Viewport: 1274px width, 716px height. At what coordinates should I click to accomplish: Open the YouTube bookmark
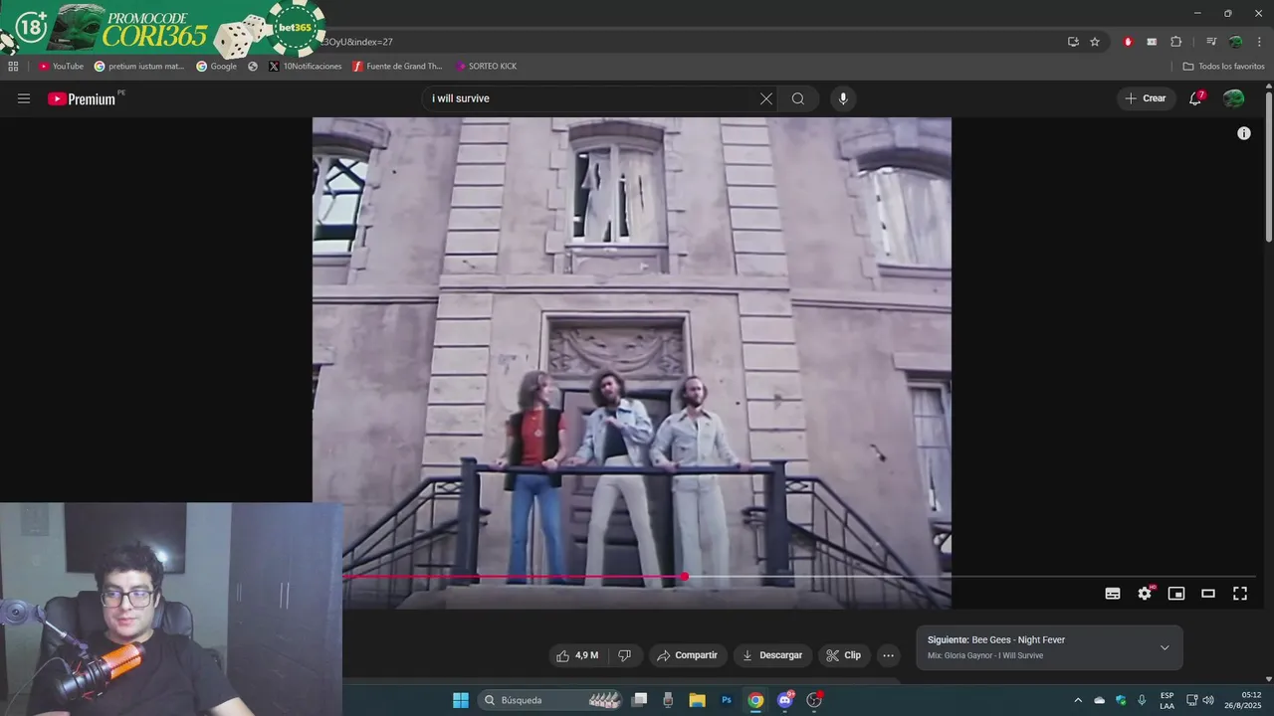click(61, 67)
